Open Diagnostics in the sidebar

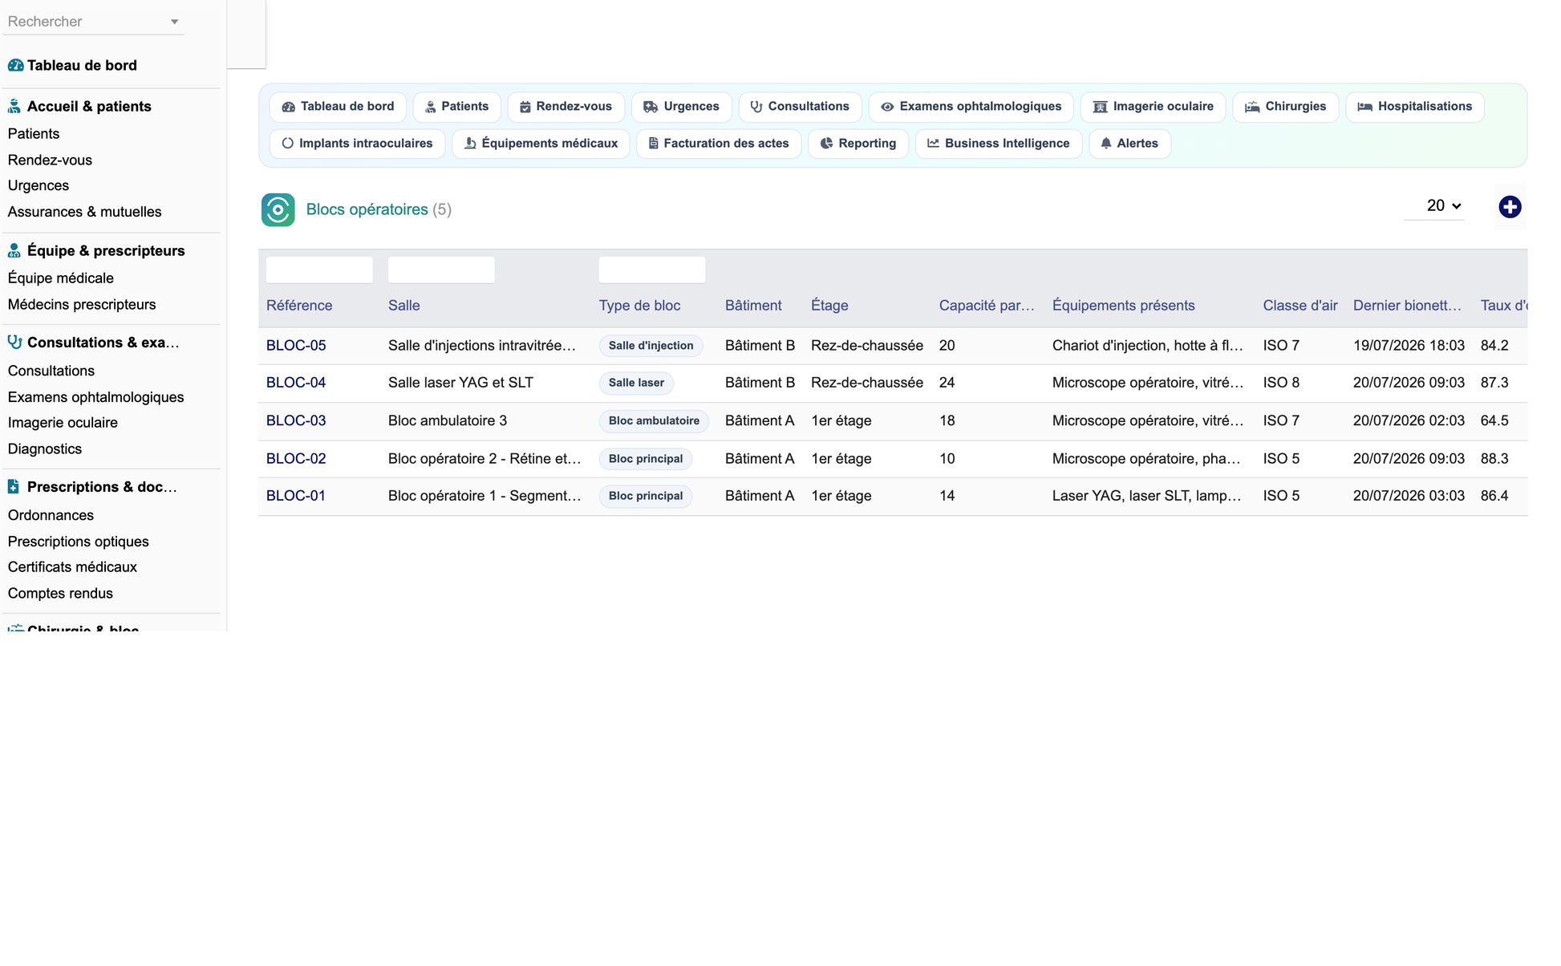(x=45, y=449)
